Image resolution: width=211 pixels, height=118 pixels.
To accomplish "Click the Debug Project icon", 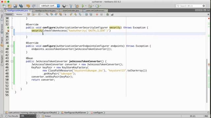I will tap(90, 6).
